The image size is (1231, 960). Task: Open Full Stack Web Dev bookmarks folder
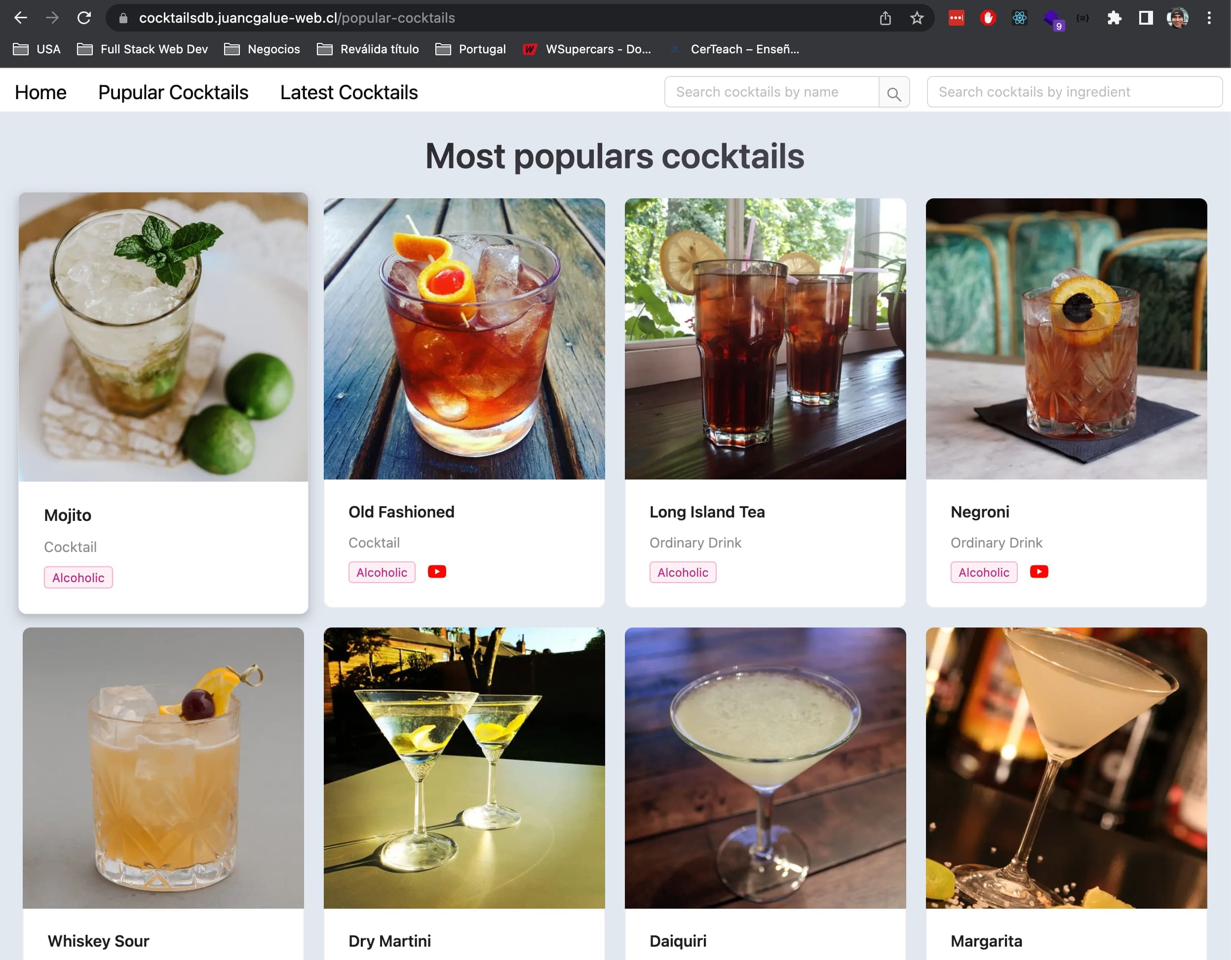pos(143,49)
